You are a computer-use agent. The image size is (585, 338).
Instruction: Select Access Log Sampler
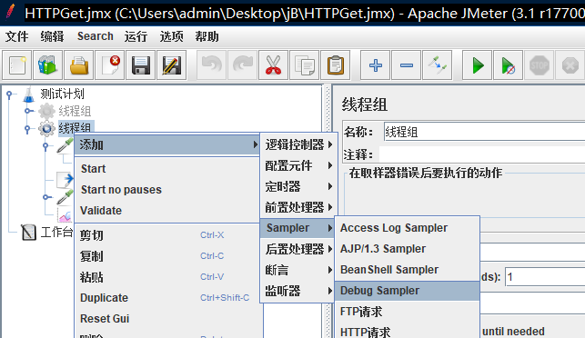coord(407,228)
